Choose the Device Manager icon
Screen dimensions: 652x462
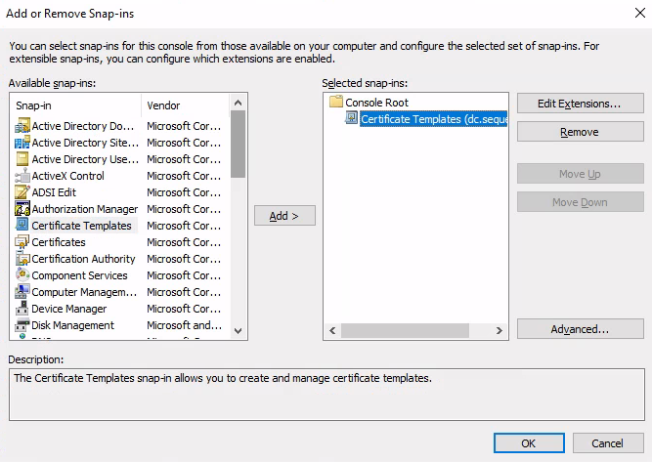pyautogui.click(x=22, y=309)
